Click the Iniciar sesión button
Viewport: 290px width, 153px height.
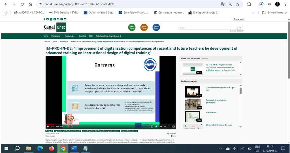tap(238, 19)
